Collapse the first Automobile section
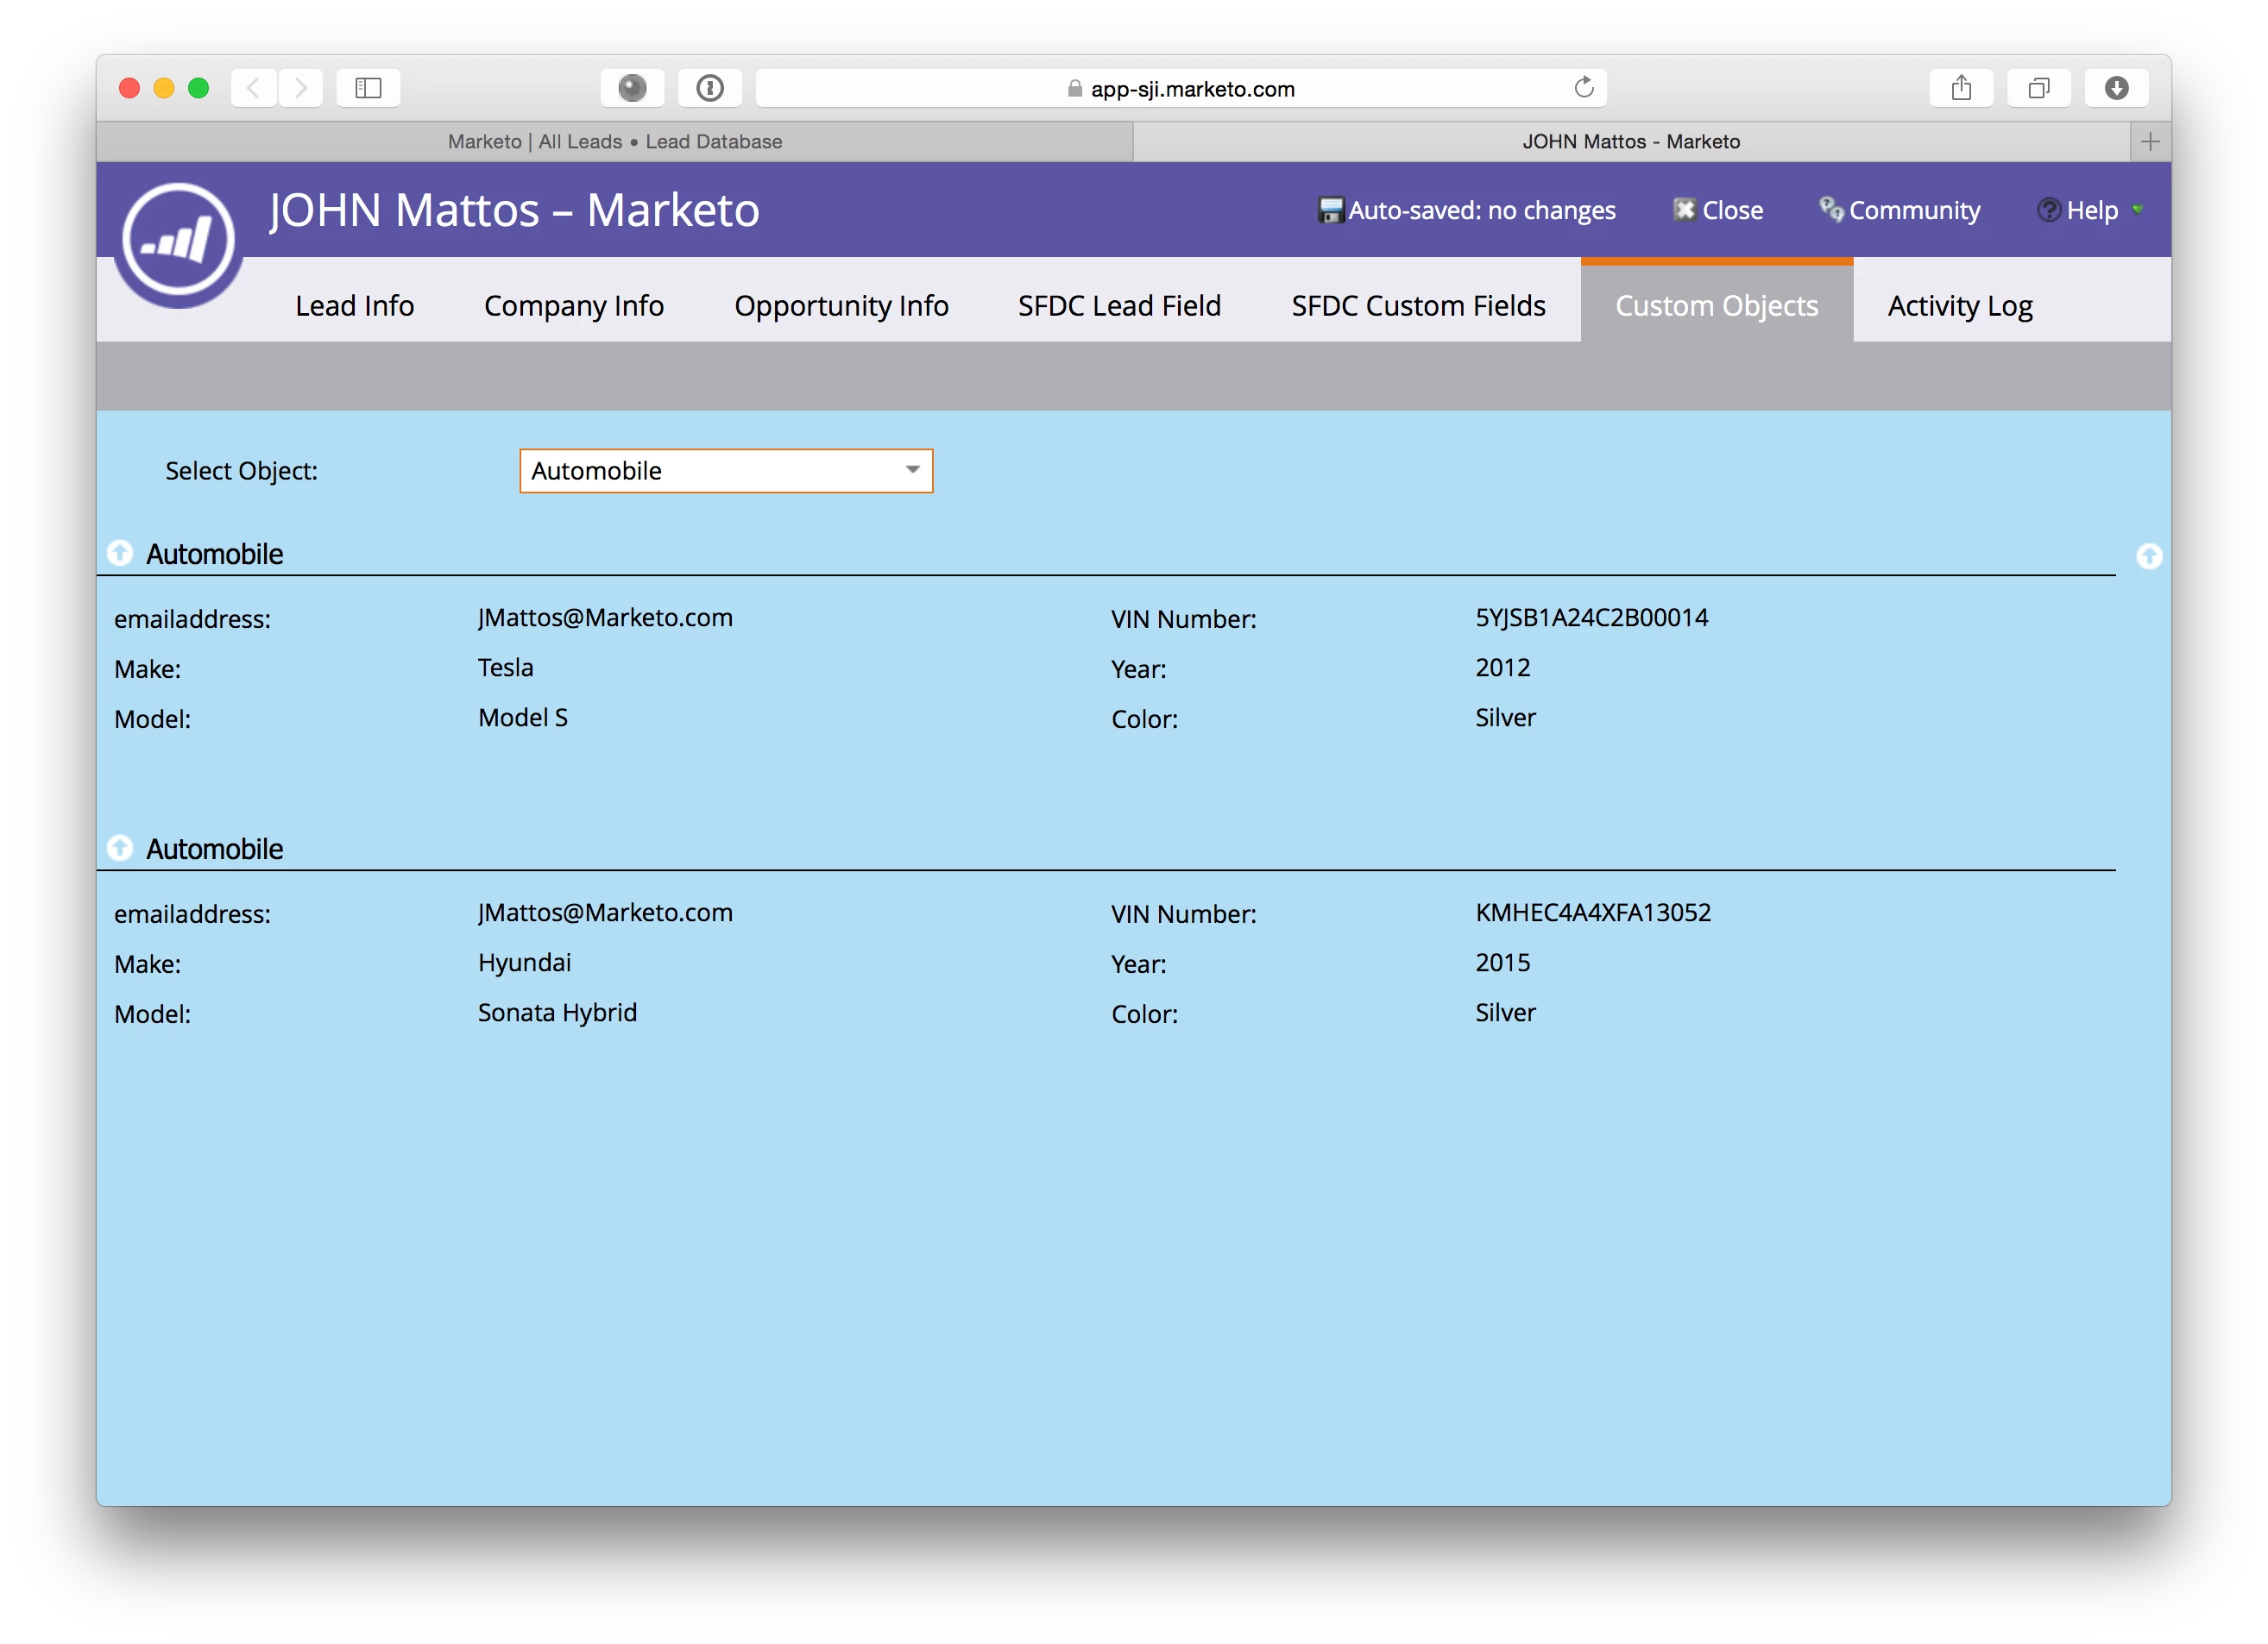Image resolution: width=2268 pixels, height=1644 pixels. [x=120, y=553]
